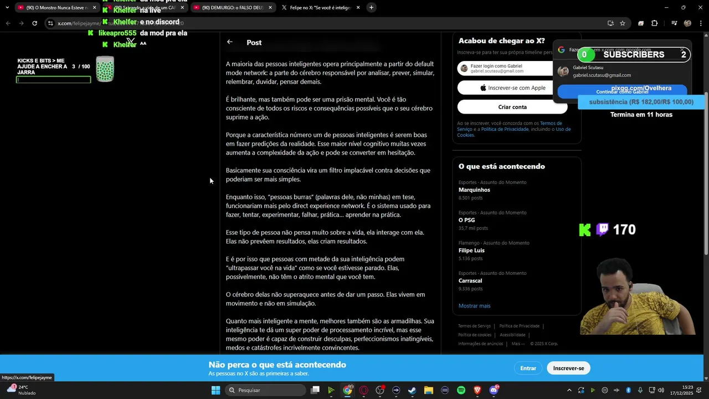Click the 'Criar conta' button
This screenshot has width=709, height=399.
(512, 107)
